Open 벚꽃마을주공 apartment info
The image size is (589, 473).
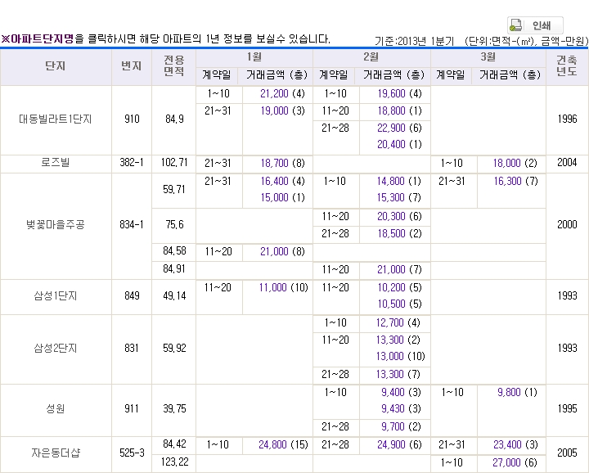pos(56,225)
